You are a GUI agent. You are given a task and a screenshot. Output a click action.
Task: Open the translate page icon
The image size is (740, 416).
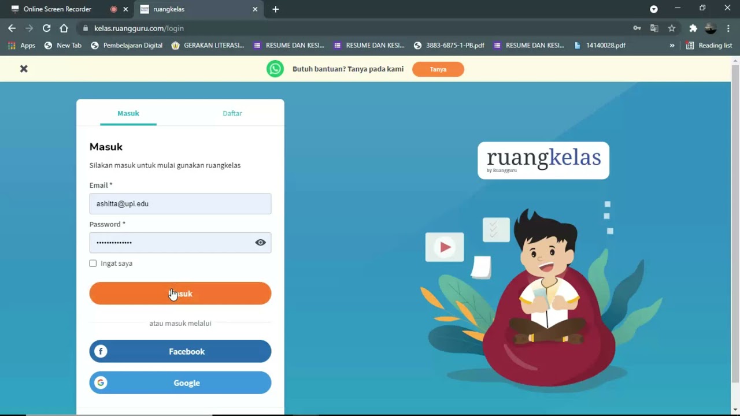click(x=654, y=28)
